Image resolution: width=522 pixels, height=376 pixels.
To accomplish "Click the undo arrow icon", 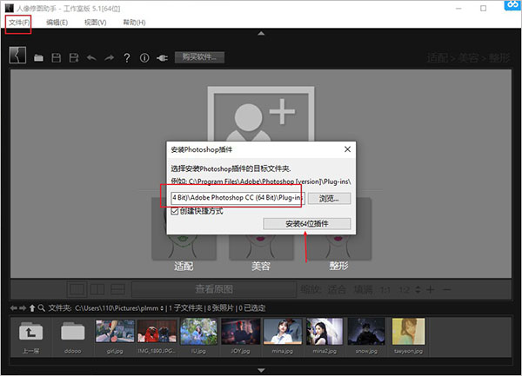I will (x=91, y=58).
